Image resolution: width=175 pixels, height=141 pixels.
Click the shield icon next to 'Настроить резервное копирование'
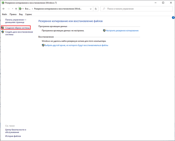click(104, 31)
